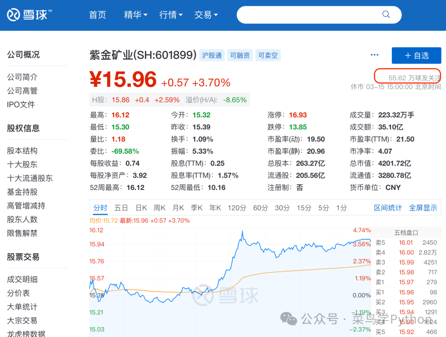Click the 五档盘口 panel header

click(406, 233)
